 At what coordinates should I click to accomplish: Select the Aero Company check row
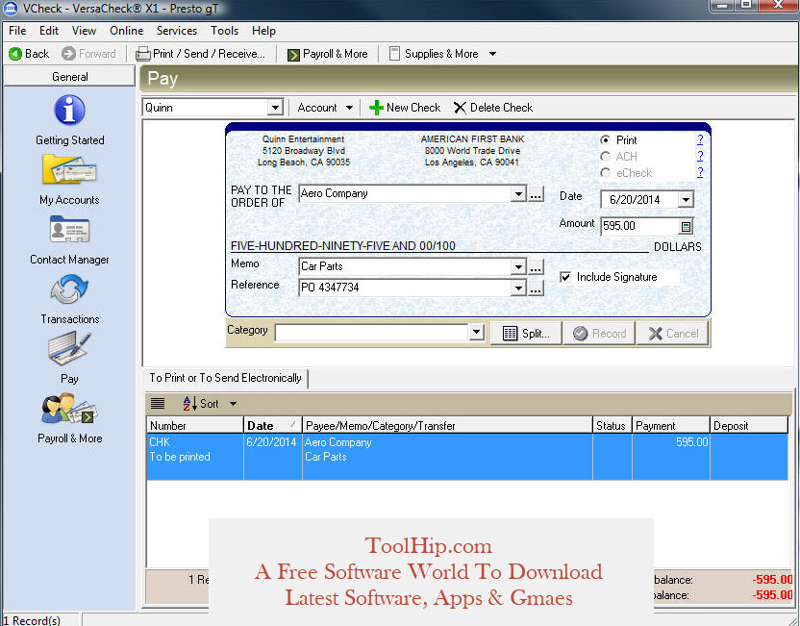coord(467,457)
